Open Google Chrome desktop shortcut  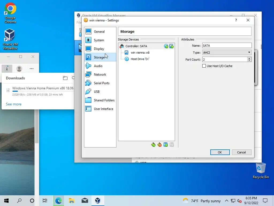10,13
